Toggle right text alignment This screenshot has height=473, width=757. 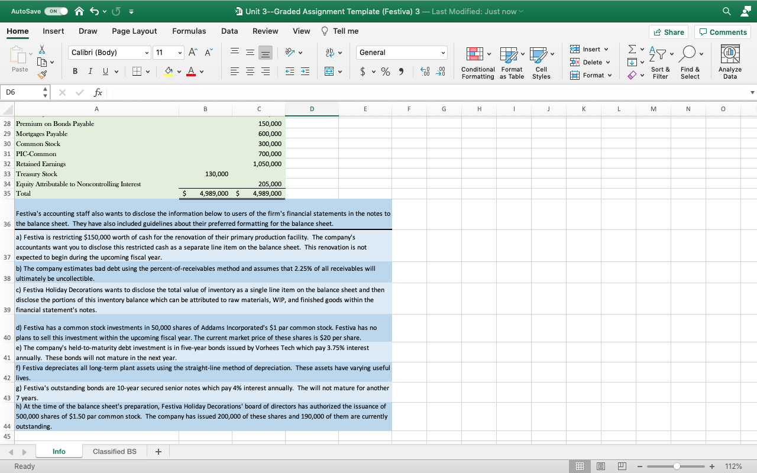click(x=265, y=72)
